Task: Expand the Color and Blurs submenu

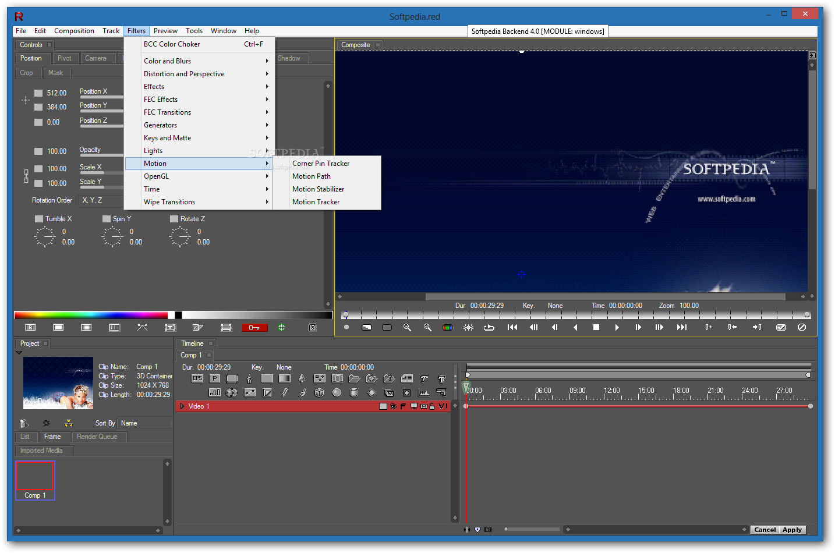Action: click(199, 61)
